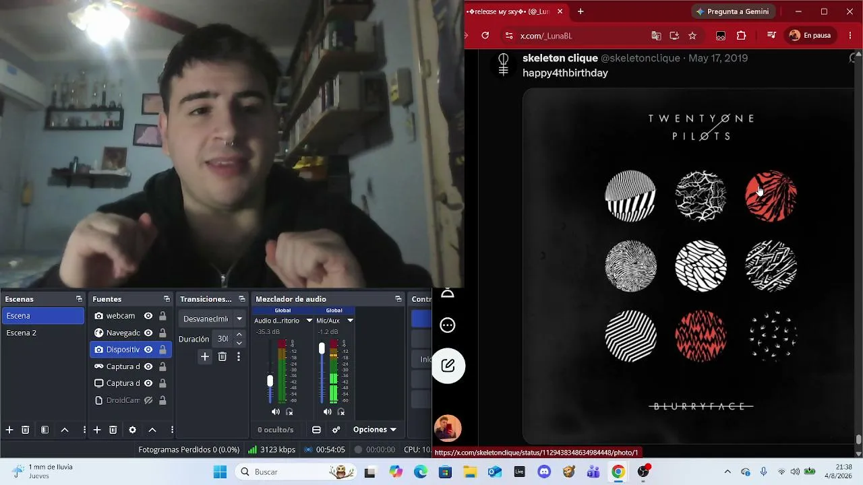Viewport: 863px width, 485px height.
Task: Hide the webcam source
Action: (x=148, y=316)
